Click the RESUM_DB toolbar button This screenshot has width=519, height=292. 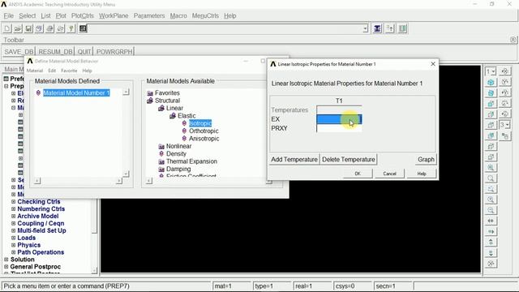click(x=55, y=52)
